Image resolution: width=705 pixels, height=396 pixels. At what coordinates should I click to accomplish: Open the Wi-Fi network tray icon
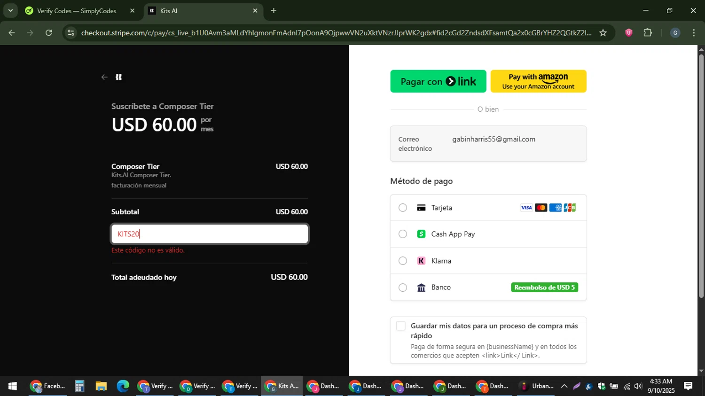click(626, 386)
